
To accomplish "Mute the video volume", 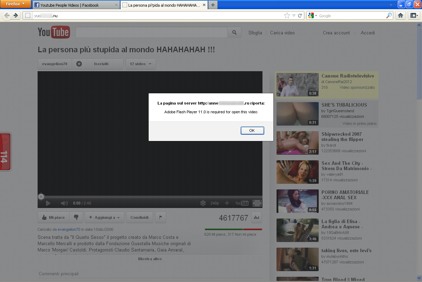I will 64,203.
